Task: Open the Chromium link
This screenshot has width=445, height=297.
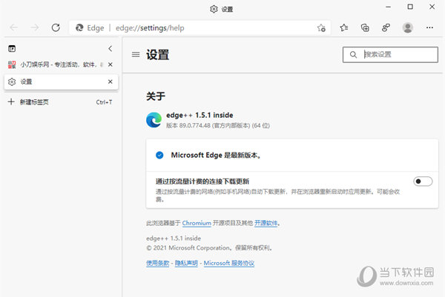Action: 197,224
